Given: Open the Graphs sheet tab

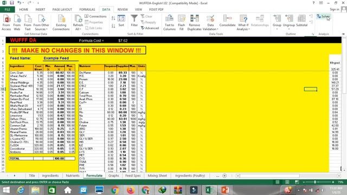Looking at the screenshot, I should point(114,175).
